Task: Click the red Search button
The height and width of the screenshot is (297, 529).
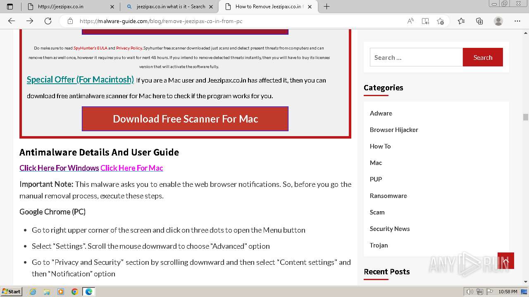Action: coord(483,57)
